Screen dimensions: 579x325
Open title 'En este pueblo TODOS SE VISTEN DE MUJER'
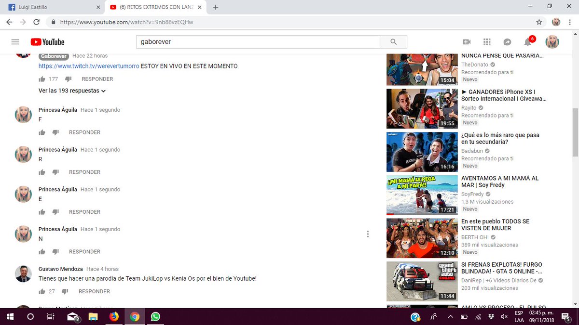(x=495, y=225)
